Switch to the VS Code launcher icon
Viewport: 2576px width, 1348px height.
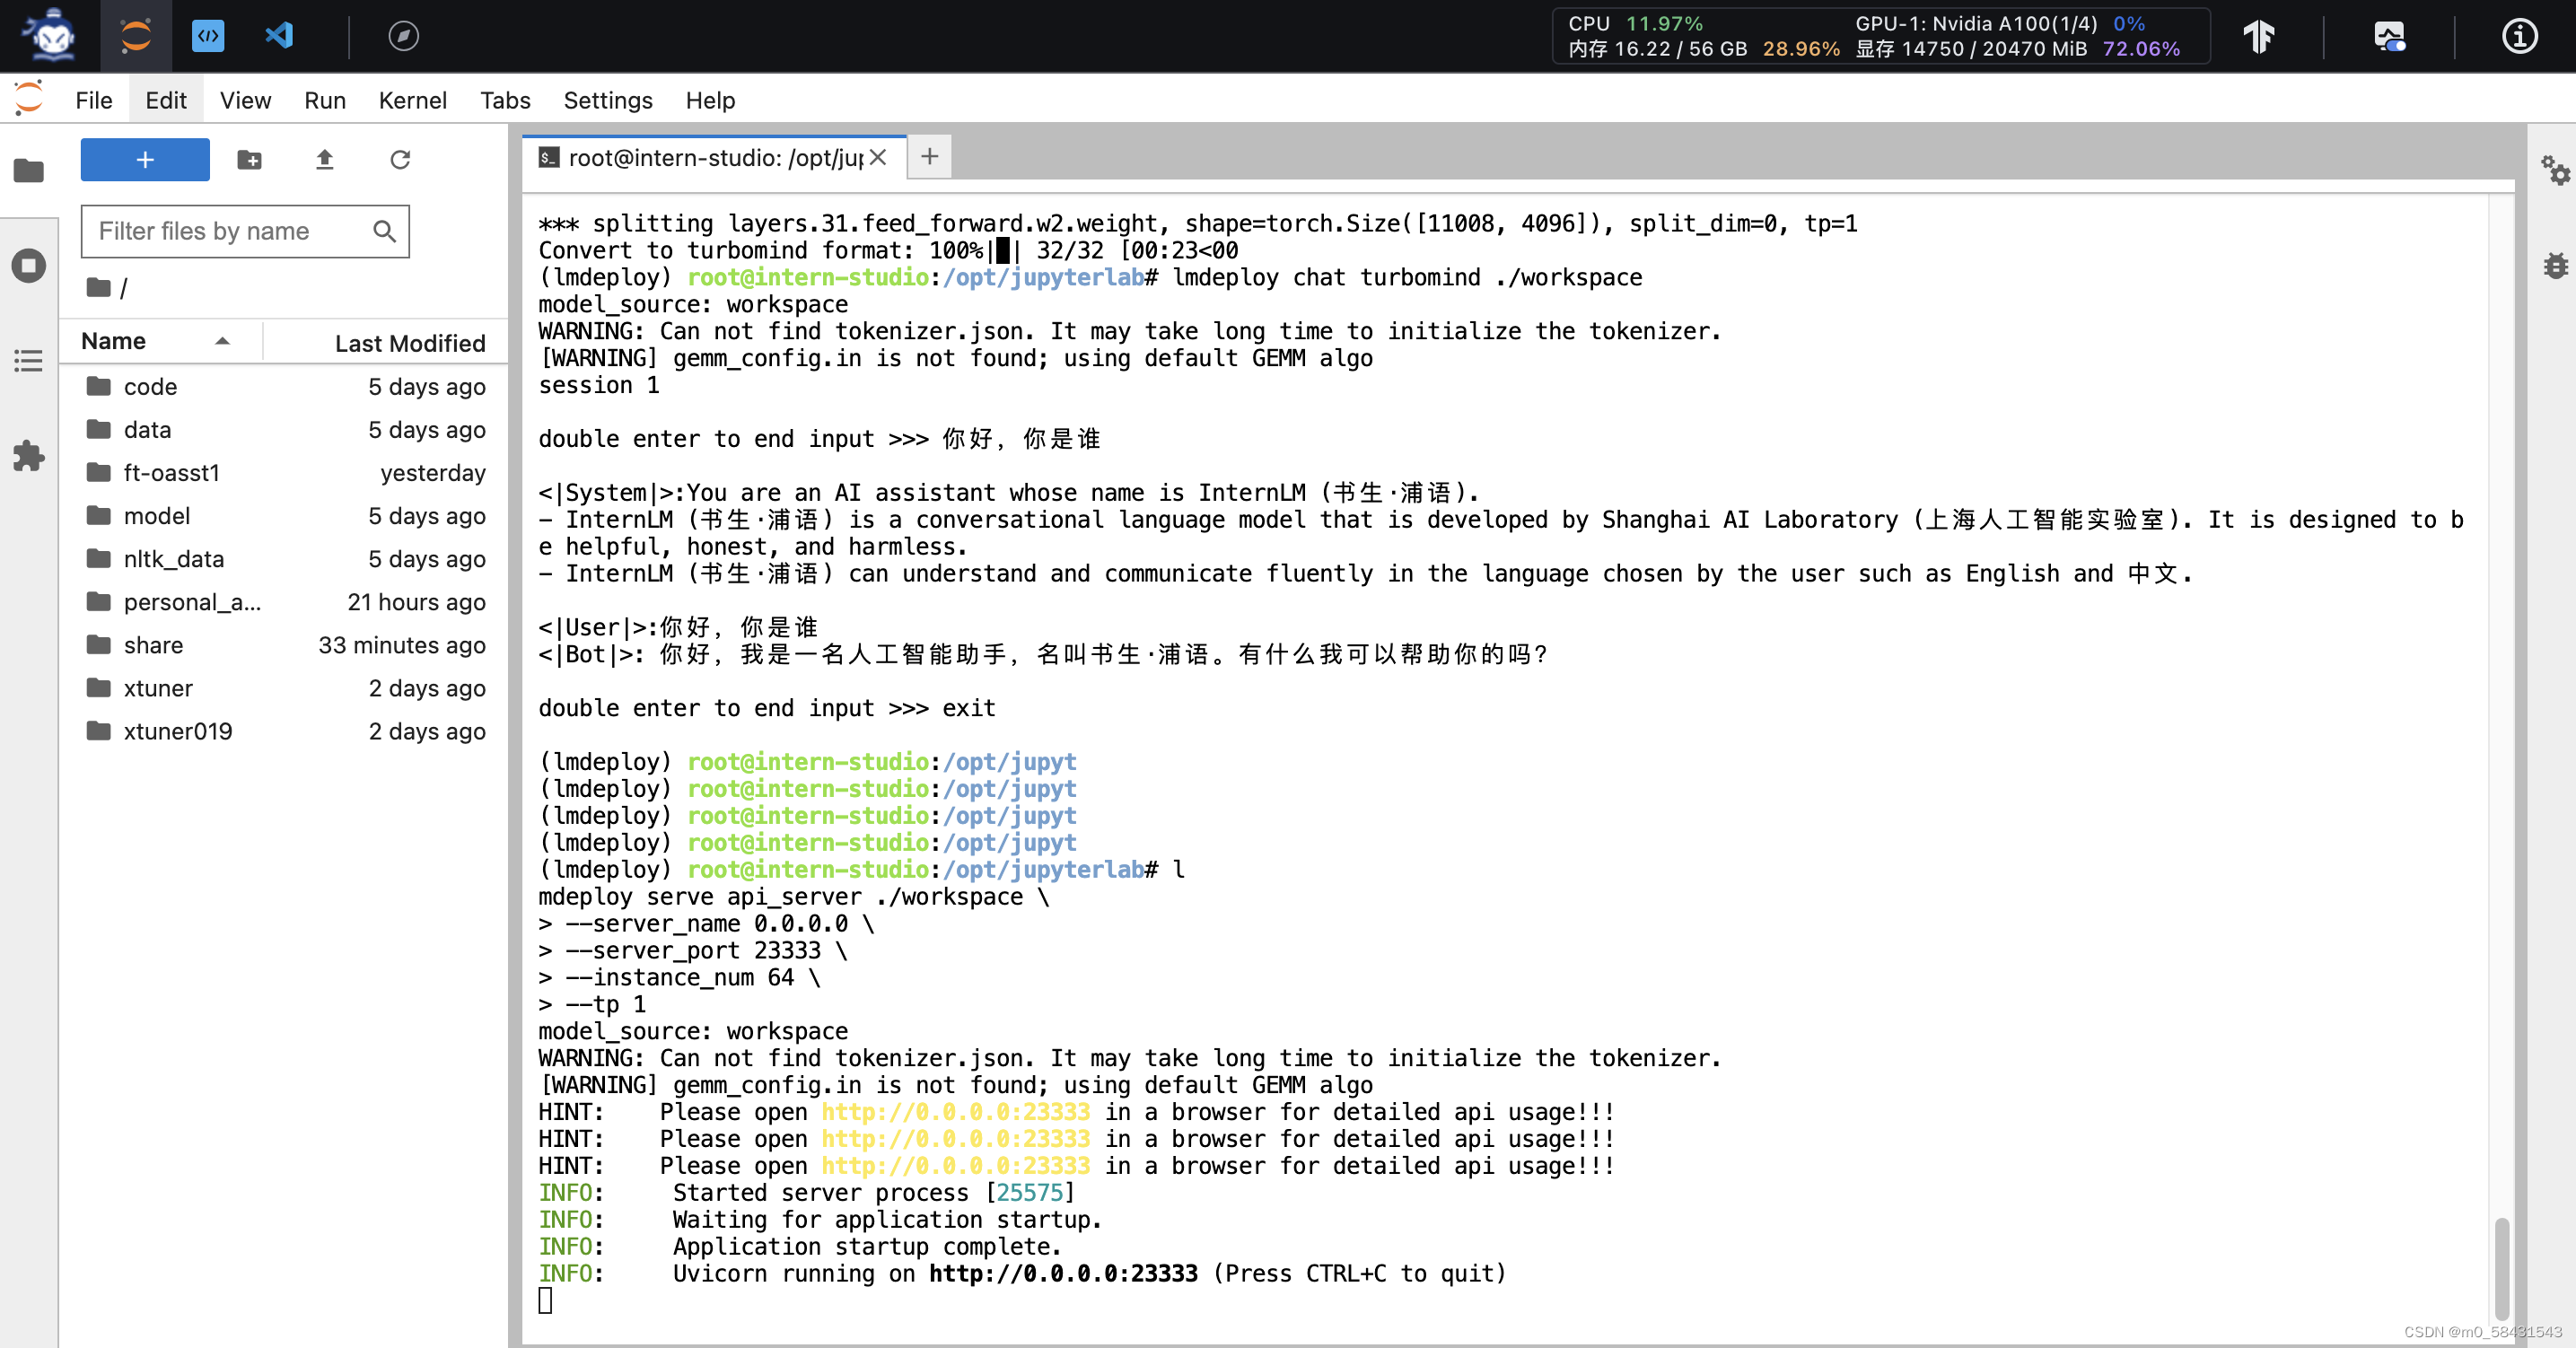pyautogui.click(x=279, y=36)
